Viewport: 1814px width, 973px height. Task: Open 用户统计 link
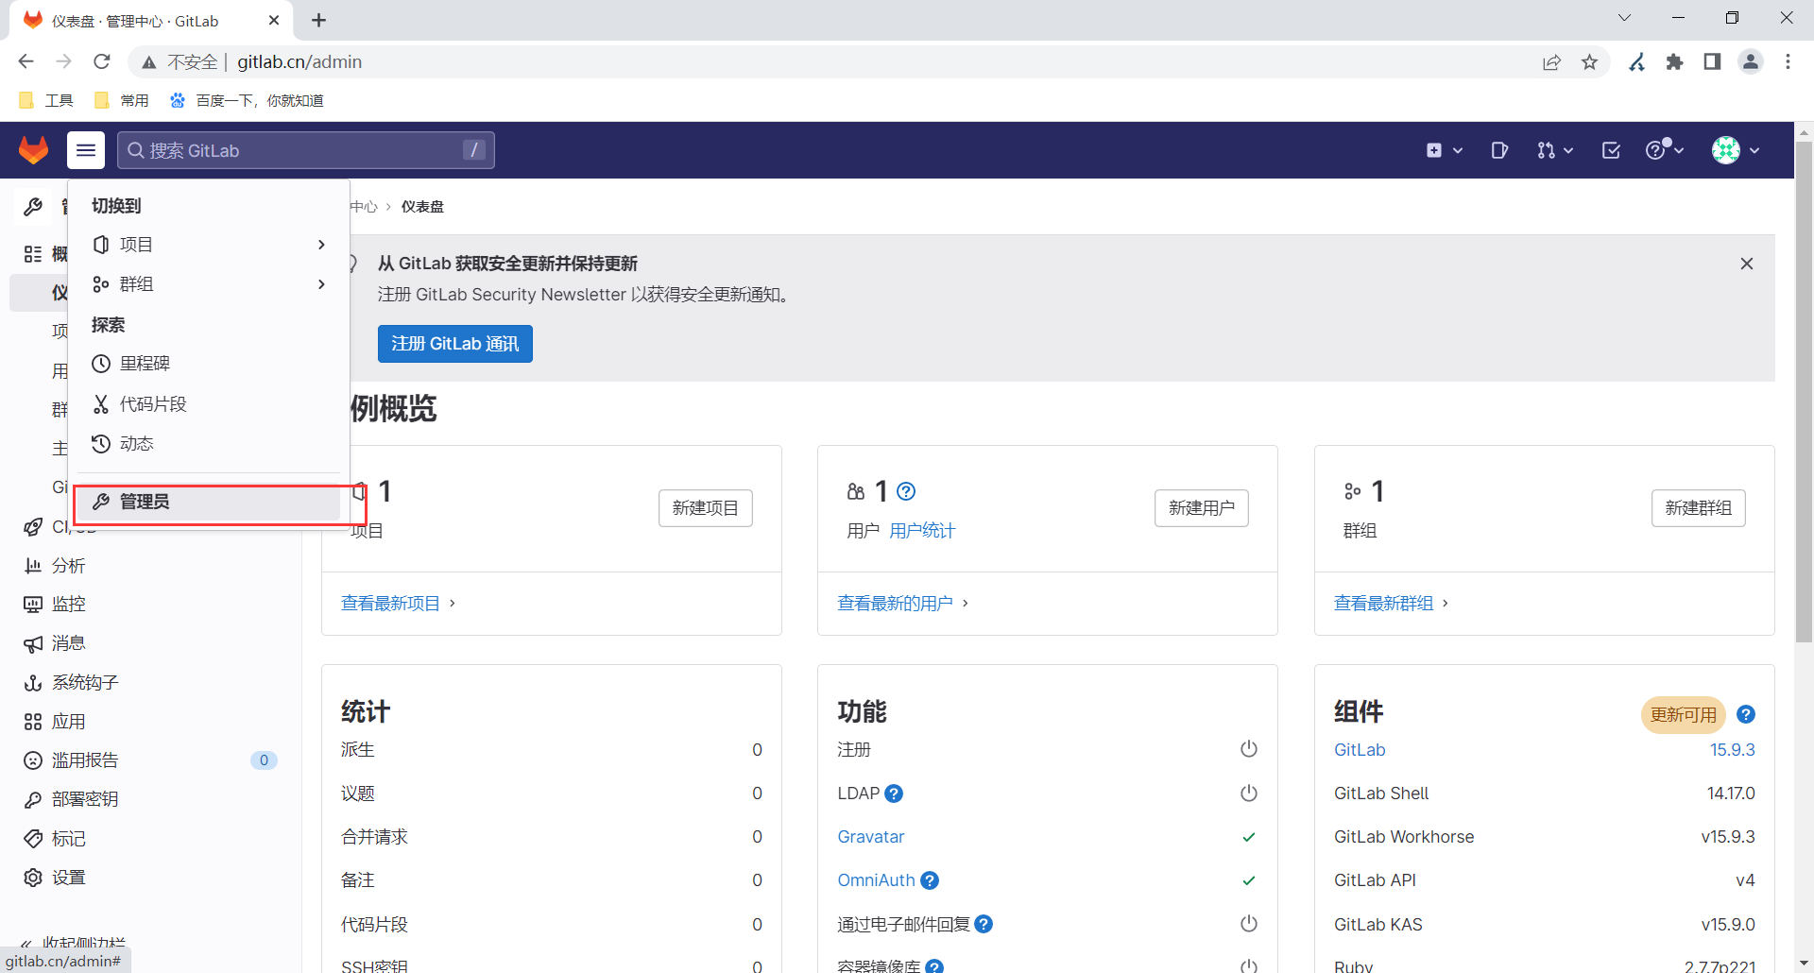click(x=922, y=531)
